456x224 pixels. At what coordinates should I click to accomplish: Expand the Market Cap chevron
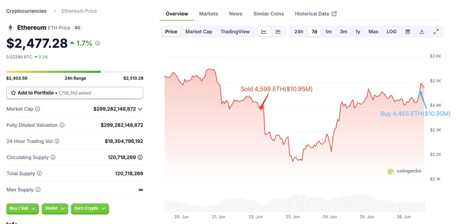(140, 109)
